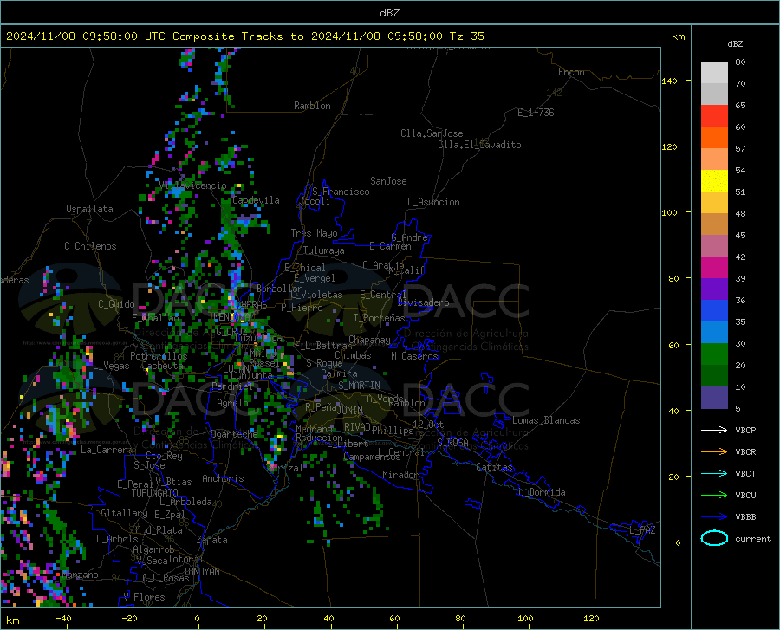Select the red 65 dBZ color swatch
The width and height of the screenshot is (780, 630).
coord(714,115)
